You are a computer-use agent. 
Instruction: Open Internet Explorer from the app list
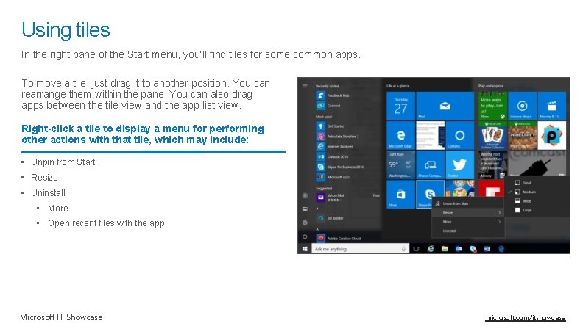[x=335, y=147]
